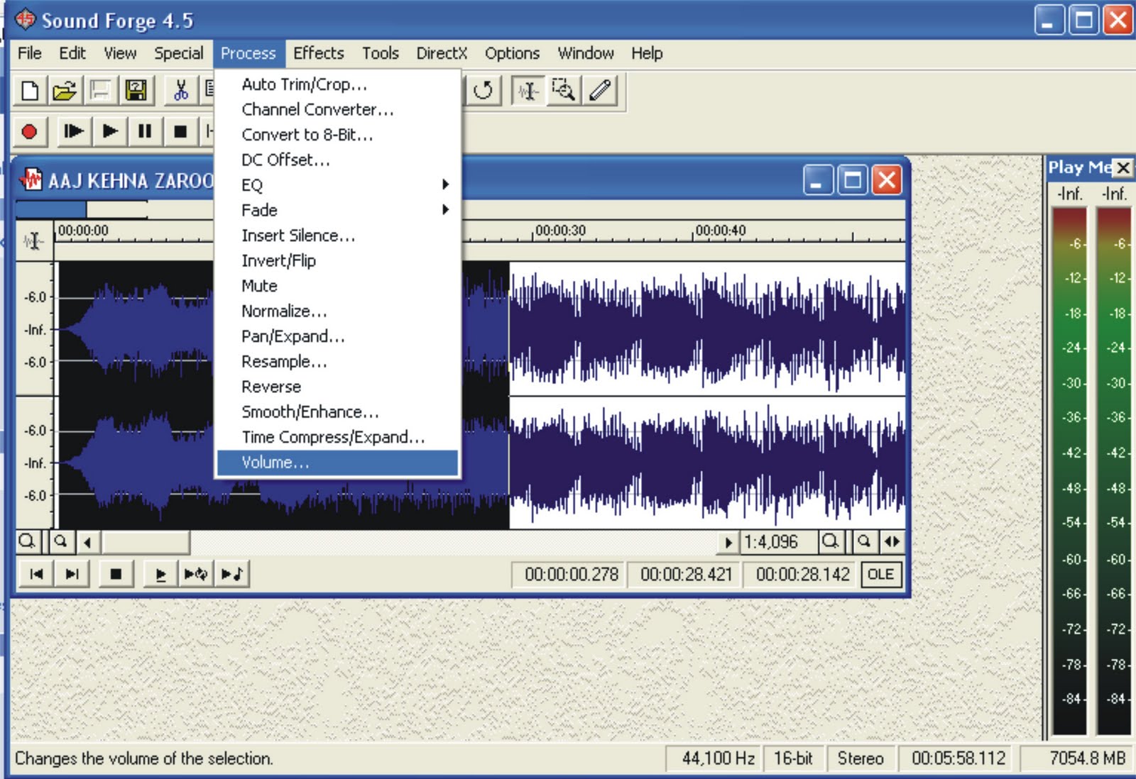Viewport: 1136px width, 779px height.
Task: Open the Edit menu
Action: (x=72, y=53)
